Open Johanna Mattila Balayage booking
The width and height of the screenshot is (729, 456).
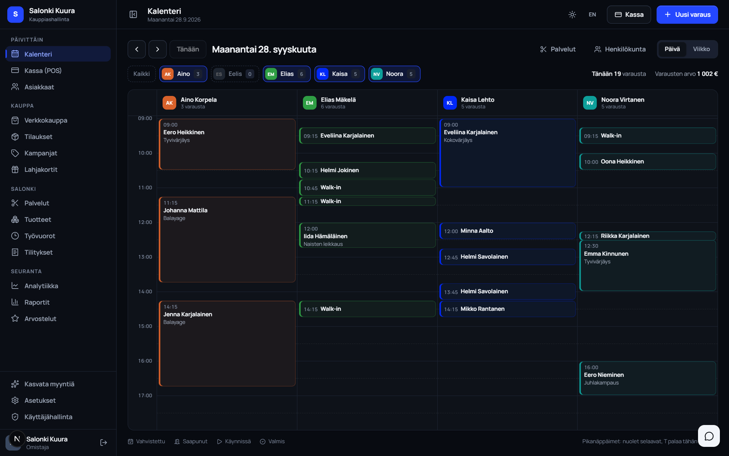[227, 239]
